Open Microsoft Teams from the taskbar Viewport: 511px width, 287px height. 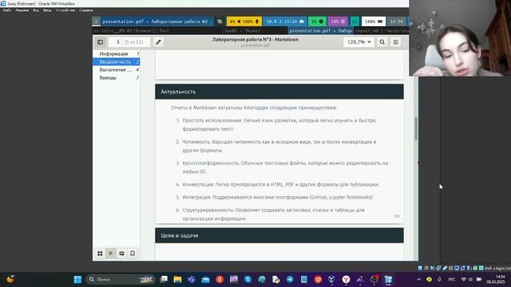click(192, 280)
